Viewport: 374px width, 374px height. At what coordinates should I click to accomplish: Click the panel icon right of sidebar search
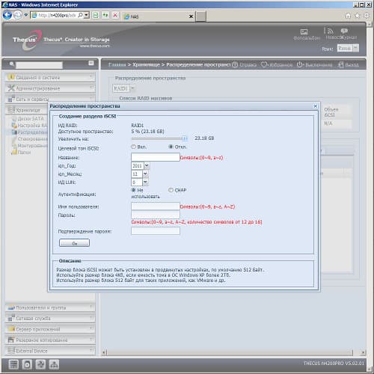tap(91, 63)
